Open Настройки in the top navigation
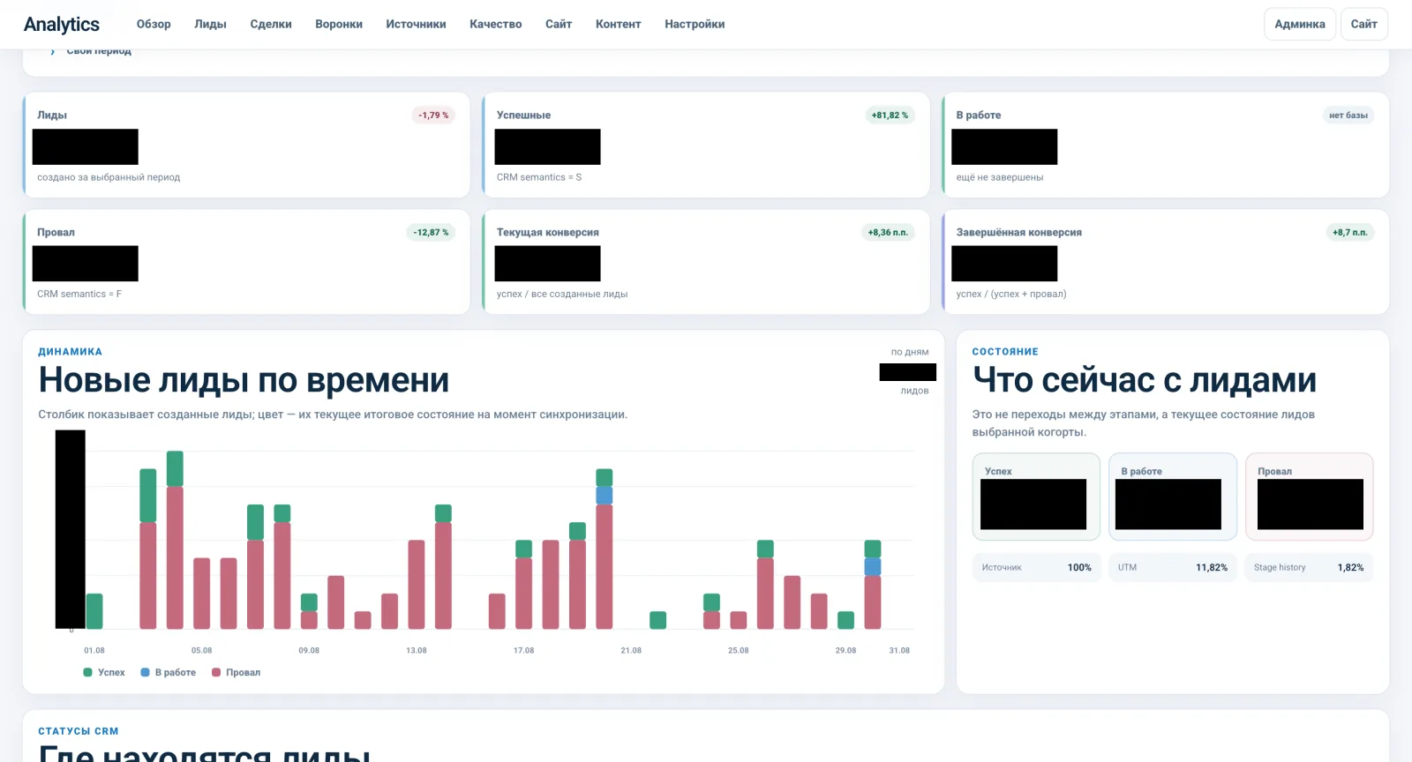Screen dimensions: 1412x762 click(x=695, y=25)
